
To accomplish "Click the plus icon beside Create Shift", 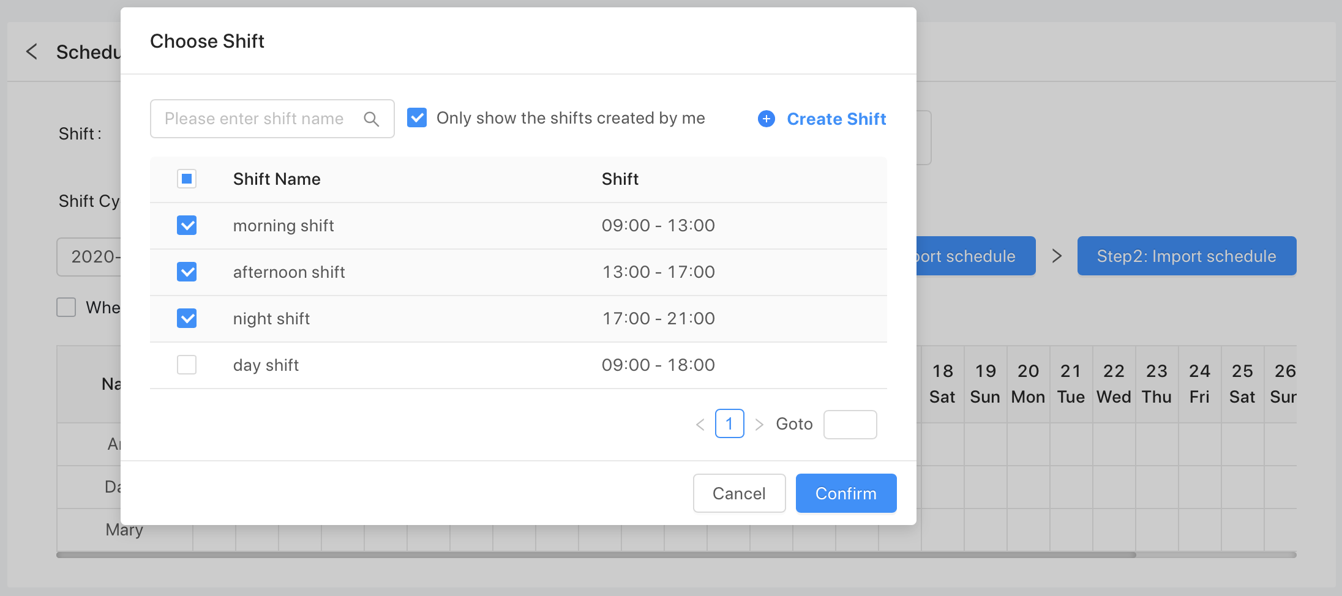I will point(766,119).
